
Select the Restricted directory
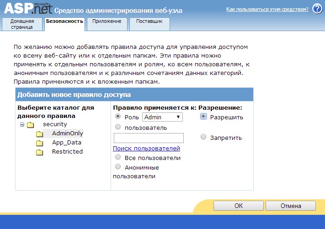click(67, 151)
